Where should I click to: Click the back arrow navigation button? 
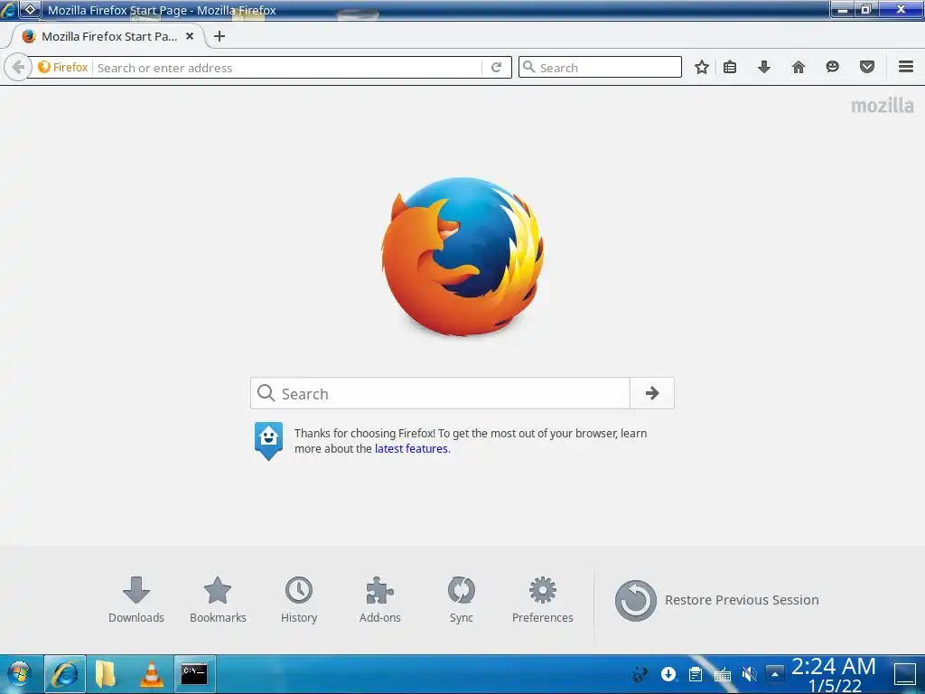point(17,67)
